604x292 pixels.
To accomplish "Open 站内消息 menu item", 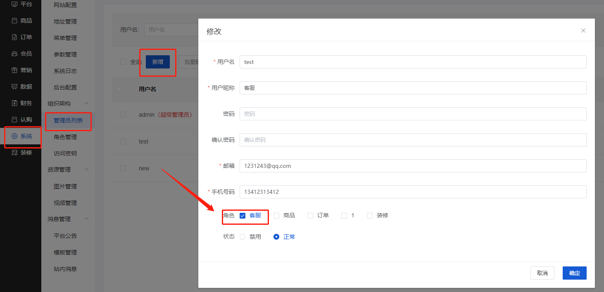I will (65, 269).
